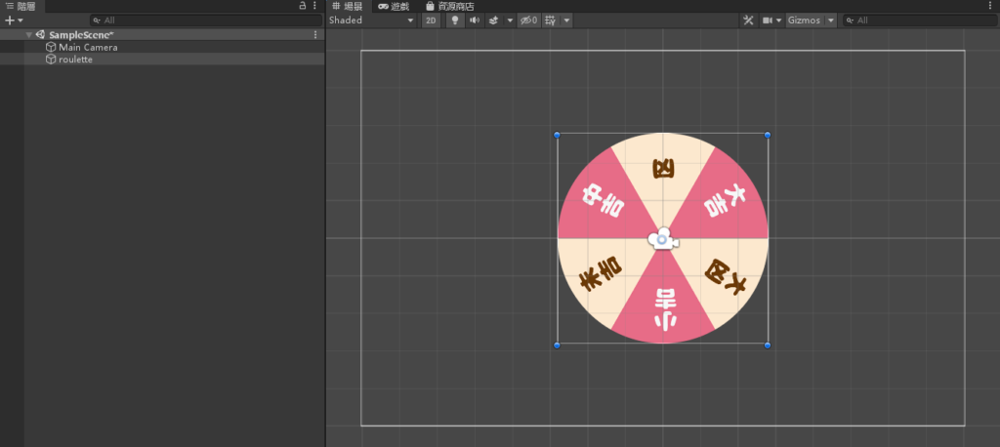The height and width of the screenshot is (447, 1000).
Task: Switch to the 遊戲 (Game) tab
Action: pyautogui.click(x=394, y=6)
